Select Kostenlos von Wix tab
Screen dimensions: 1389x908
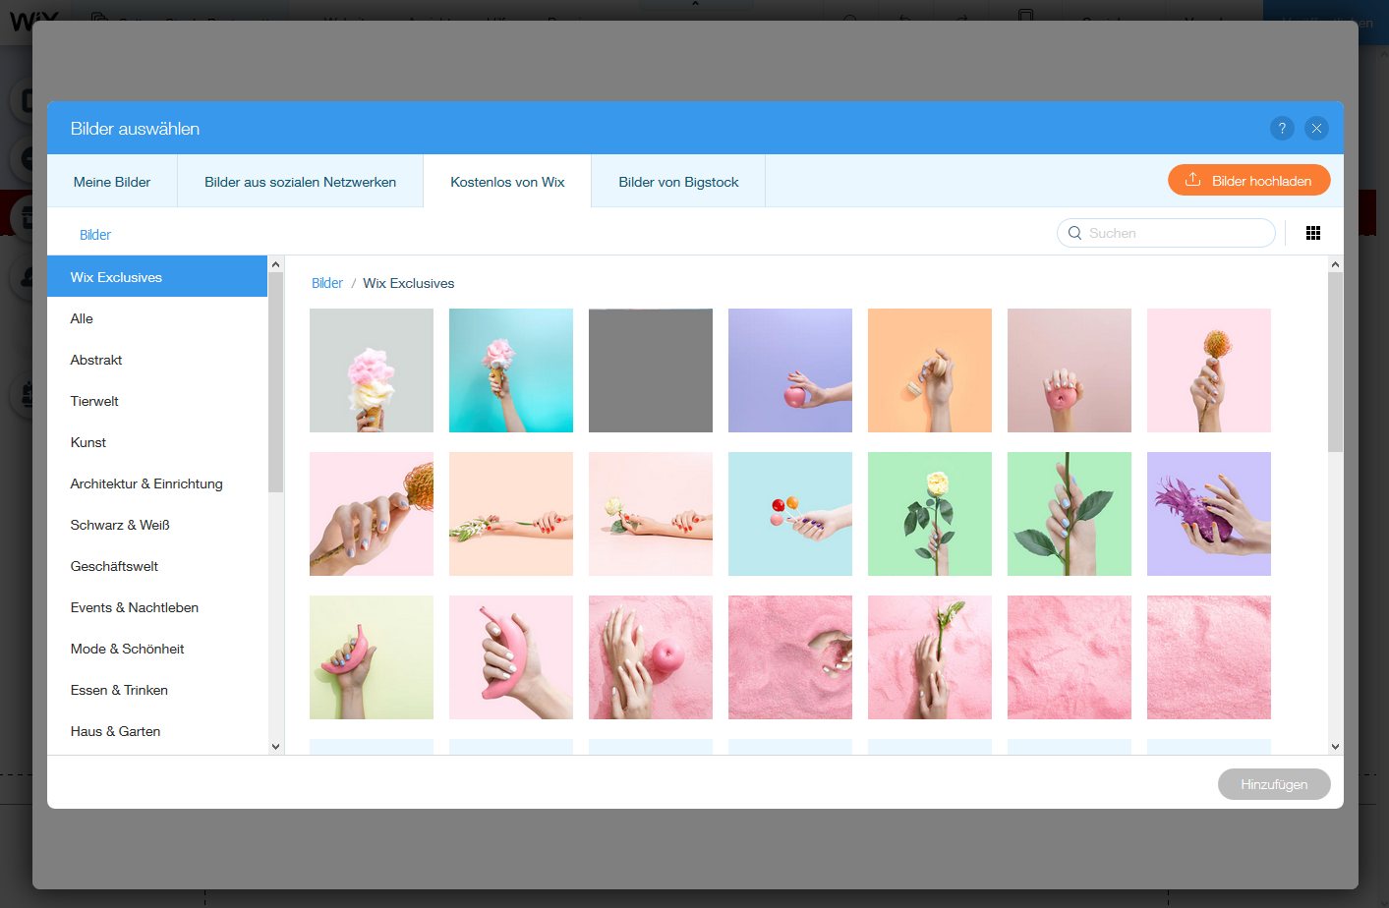pos(507,182)
